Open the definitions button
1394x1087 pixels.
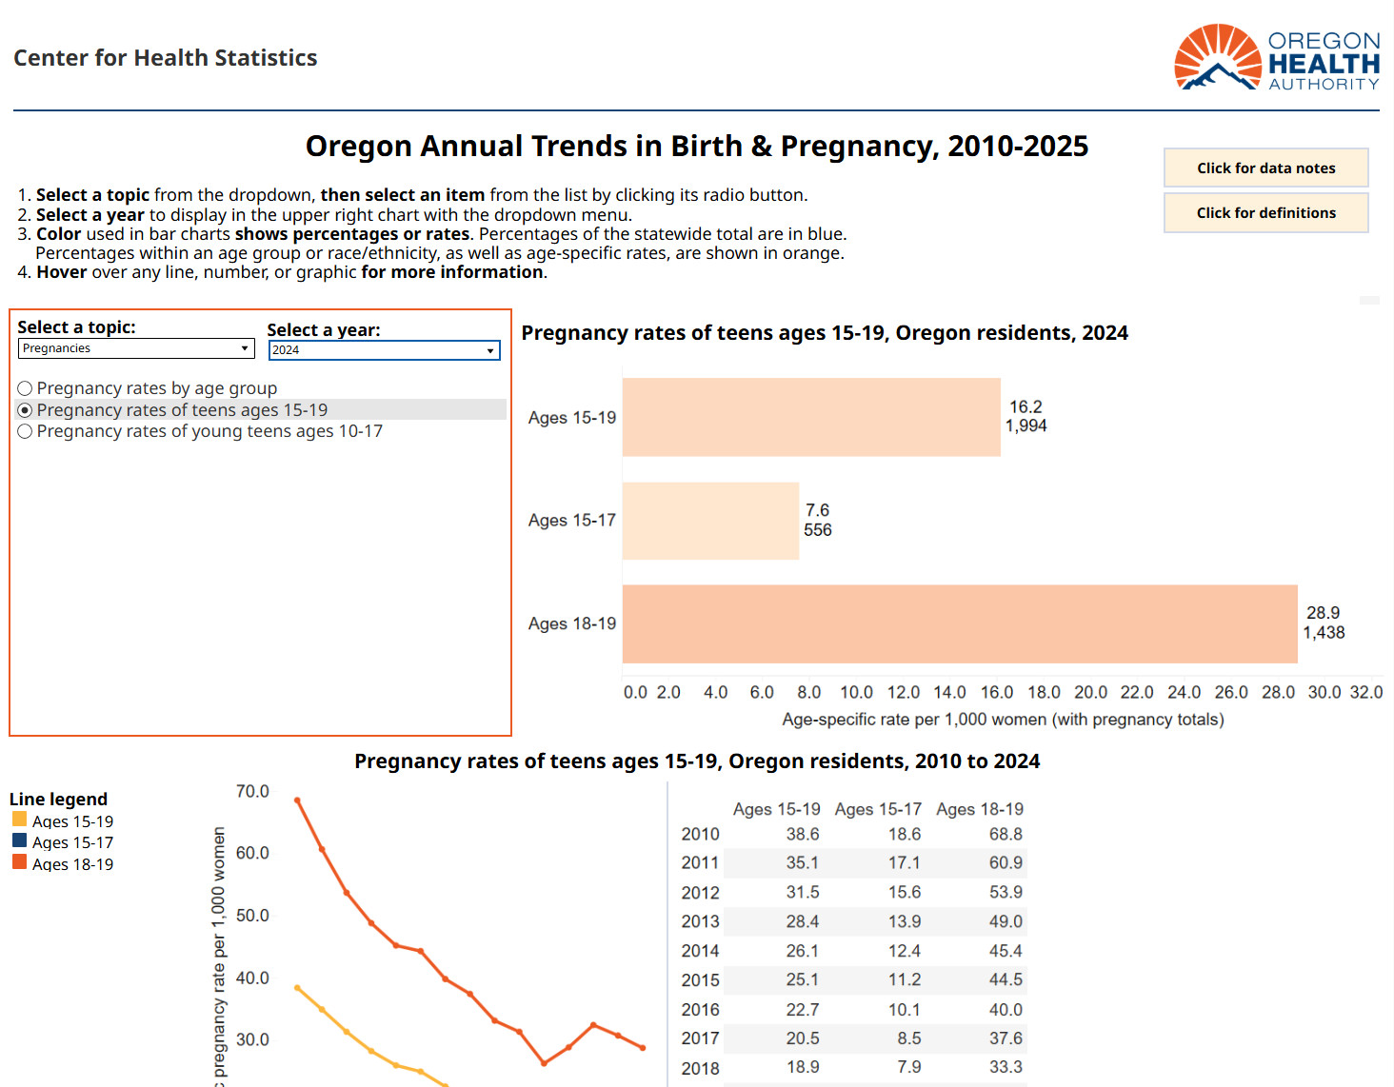(x=1265, y=212)
